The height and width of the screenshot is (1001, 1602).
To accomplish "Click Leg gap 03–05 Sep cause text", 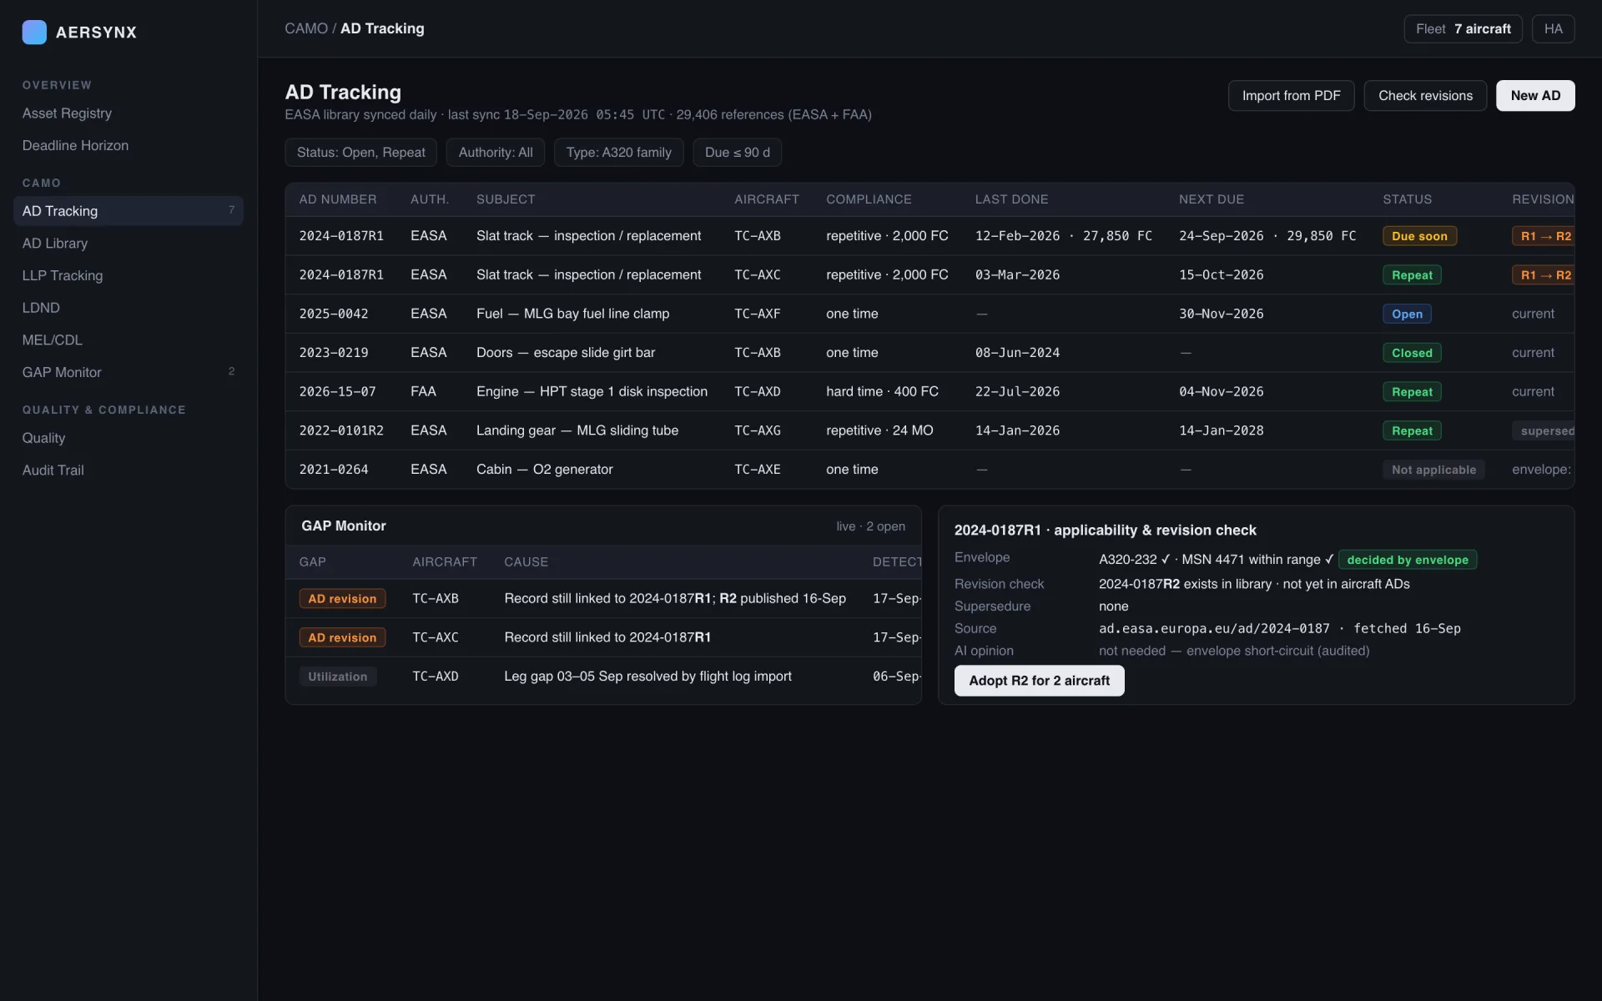I will pos(647,677).
